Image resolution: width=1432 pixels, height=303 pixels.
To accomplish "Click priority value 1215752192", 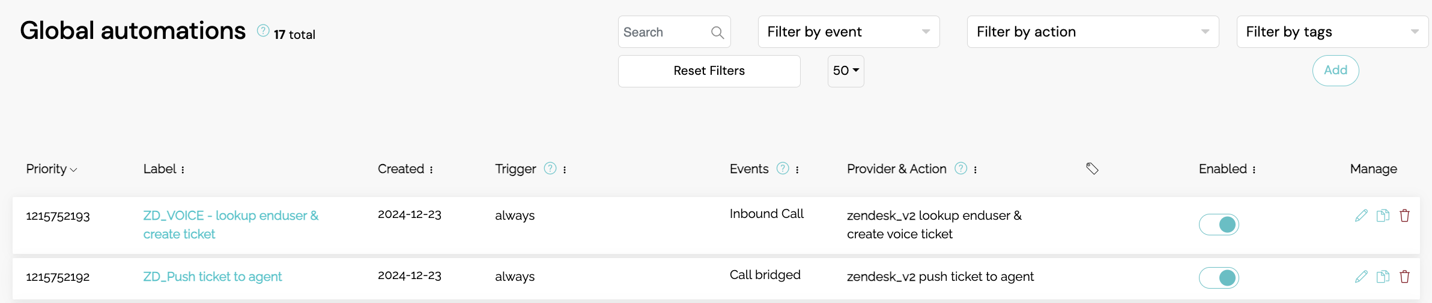I will 58,277.
